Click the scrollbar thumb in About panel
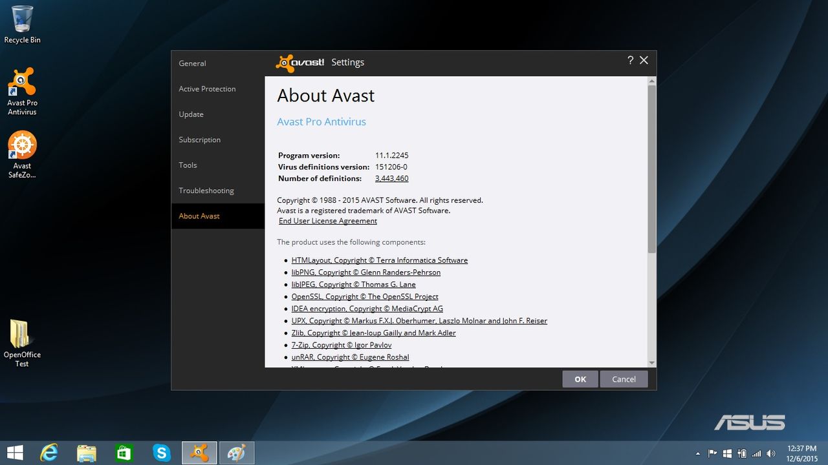Image resolution: width=828 pixels, height=465 pixels. [652, 169]
